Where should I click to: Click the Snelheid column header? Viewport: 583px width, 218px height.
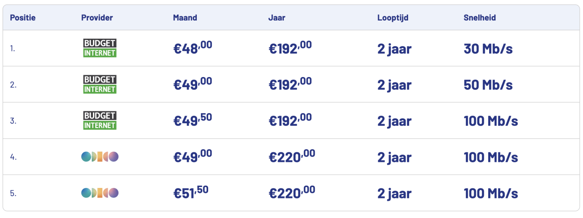click(480, 18)
